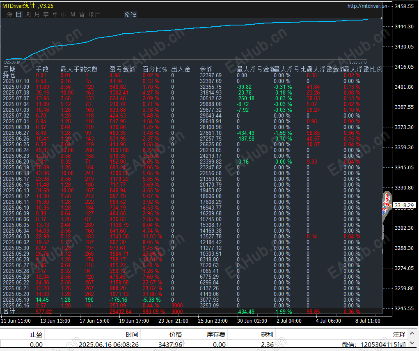Click the 3245.55 price scale label

point(404,309)
